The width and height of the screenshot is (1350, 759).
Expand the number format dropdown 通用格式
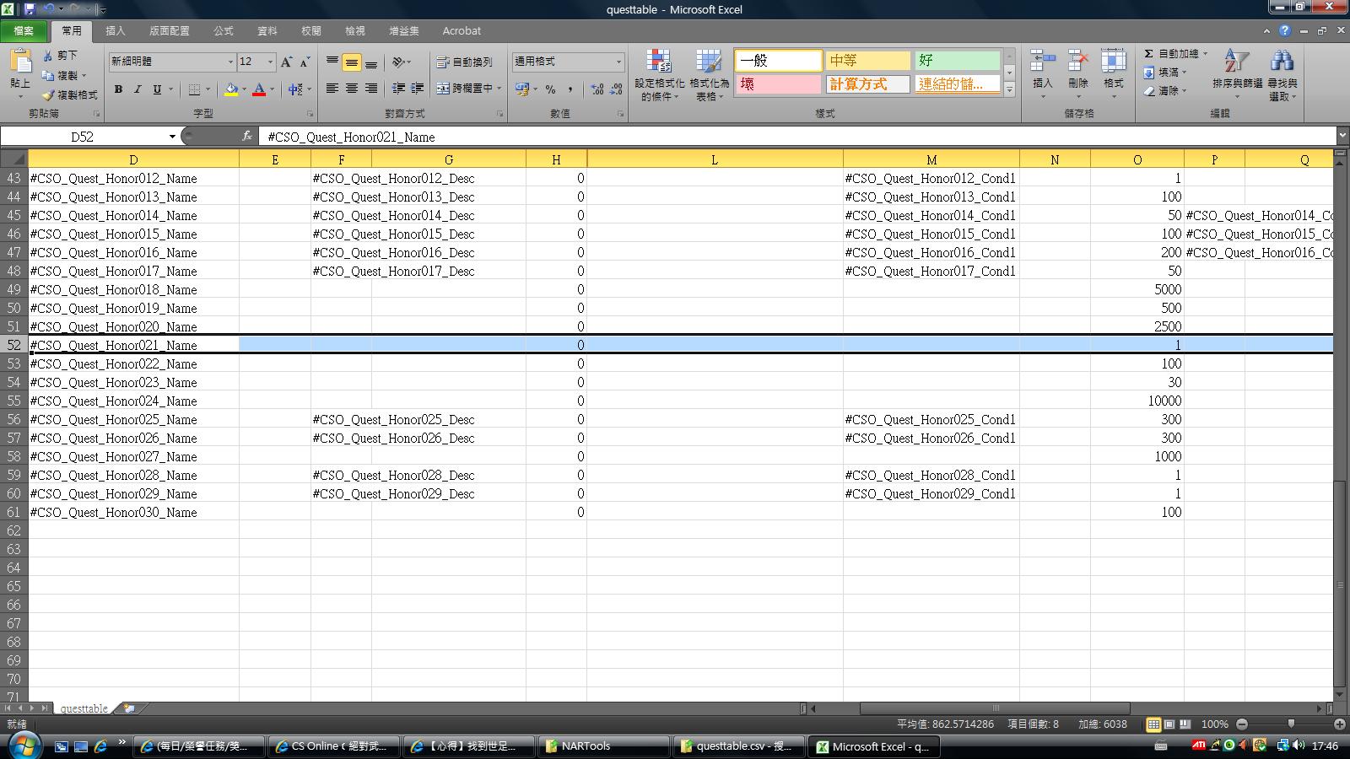click(x=618, y=62)
